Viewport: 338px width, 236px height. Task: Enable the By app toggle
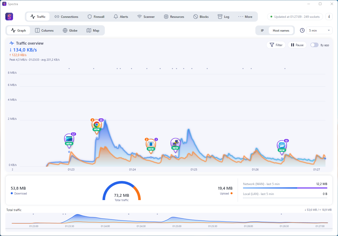click(x=314, y=45)
